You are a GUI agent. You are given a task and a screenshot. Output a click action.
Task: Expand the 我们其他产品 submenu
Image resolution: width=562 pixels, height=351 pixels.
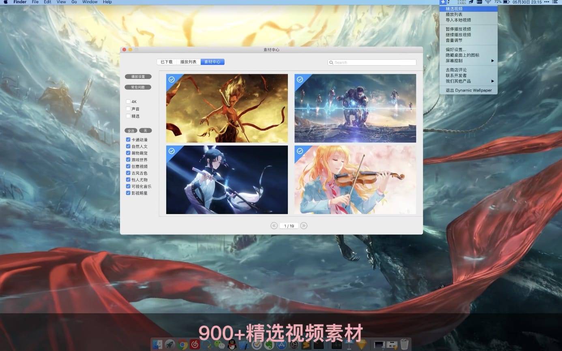point(468,81)
